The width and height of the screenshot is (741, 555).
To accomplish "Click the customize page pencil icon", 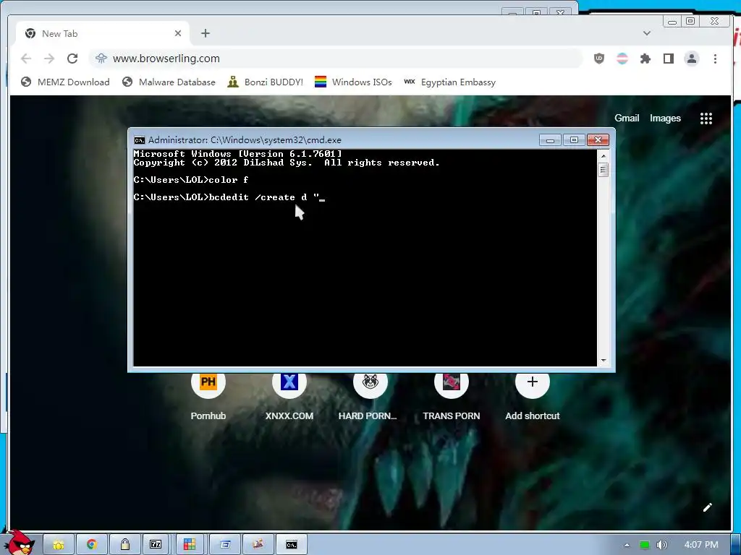I will coord(708,507).
